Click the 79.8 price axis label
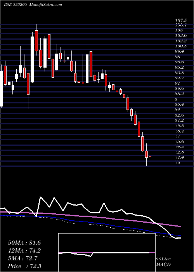The height and width of the screenshot is (272, 194). (x=180, y=126)
